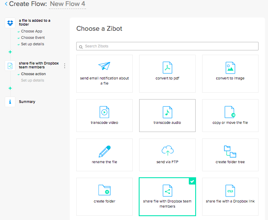Choose the convert to image icon

tap(230, 67)
